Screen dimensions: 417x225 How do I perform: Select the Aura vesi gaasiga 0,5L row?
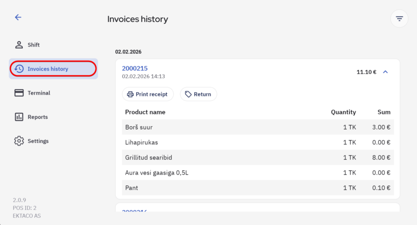[257, 173]
